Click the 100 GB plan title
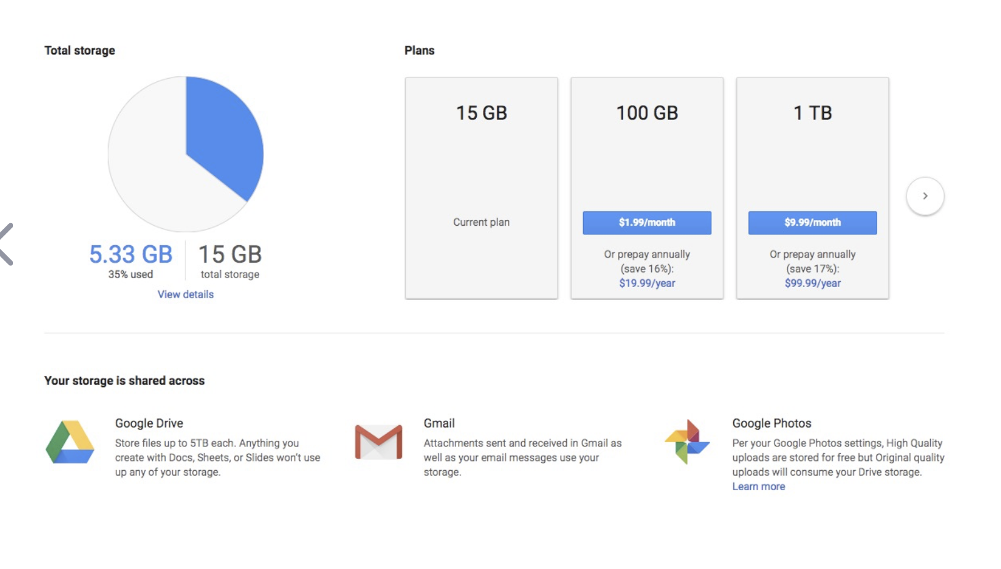This screenshot has width=1001, height=569. click(x=647, y=113)
